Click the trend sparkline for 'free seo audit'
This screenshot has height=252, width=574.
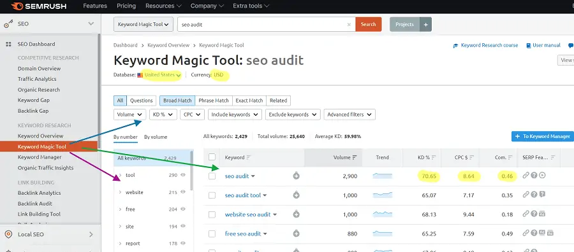(x=382, y=234)
